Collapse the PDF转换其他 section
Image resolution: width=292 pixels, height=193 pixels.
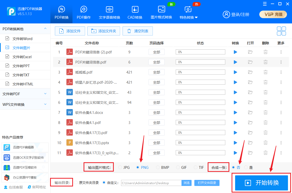[x=45, y=29]
